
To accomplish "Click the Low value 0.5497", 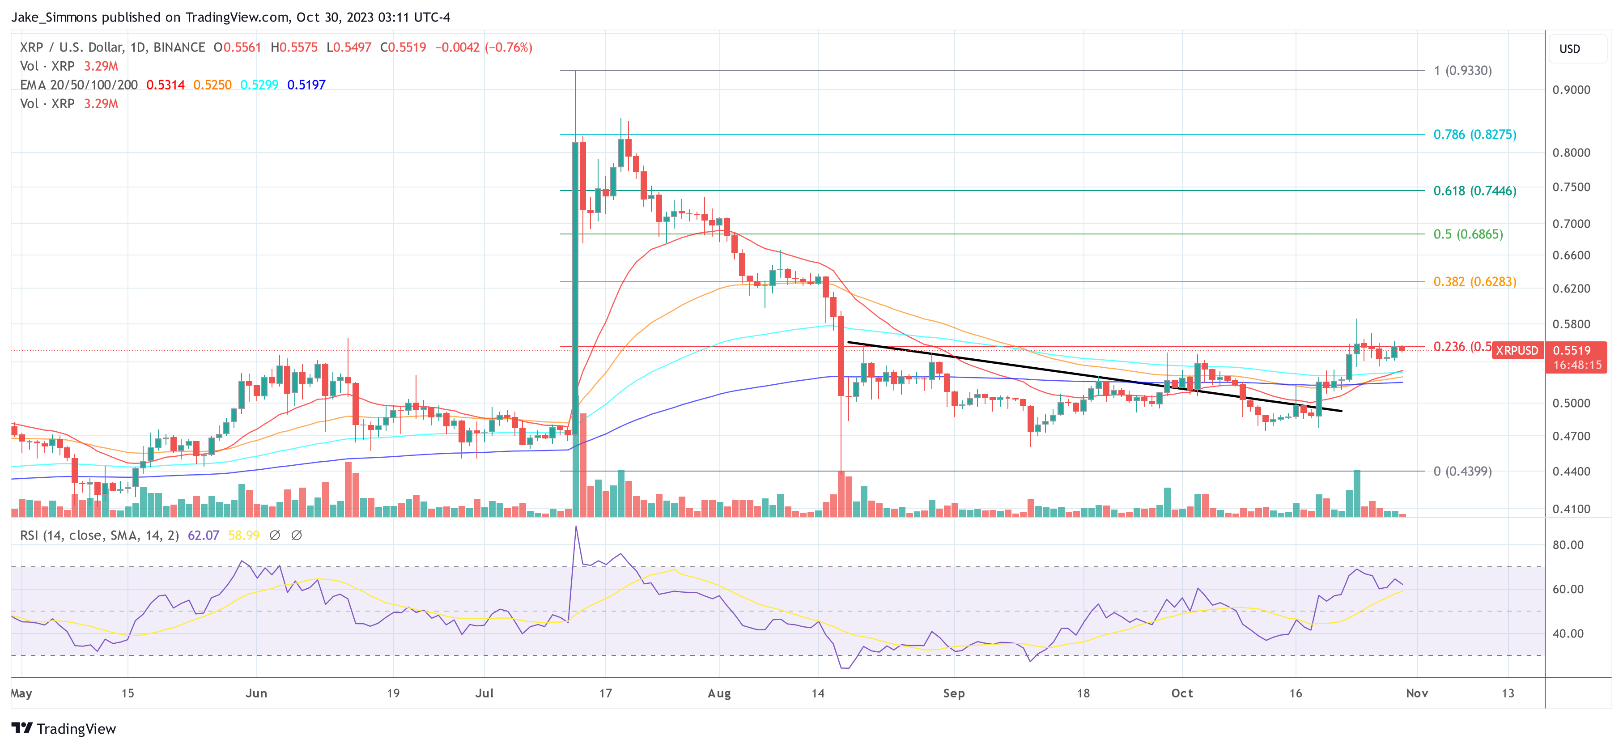I will point(352,47).
